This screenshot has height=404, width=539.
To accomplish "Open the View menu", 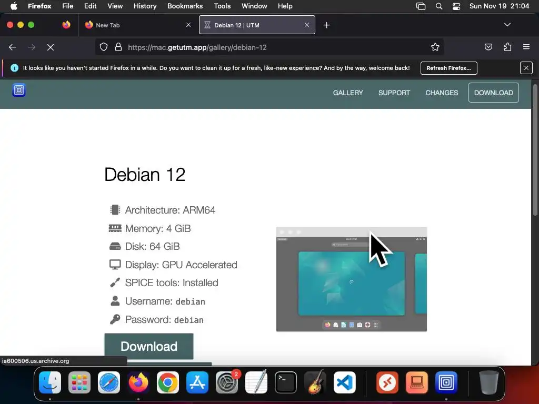I will click(x=115, y=6).
